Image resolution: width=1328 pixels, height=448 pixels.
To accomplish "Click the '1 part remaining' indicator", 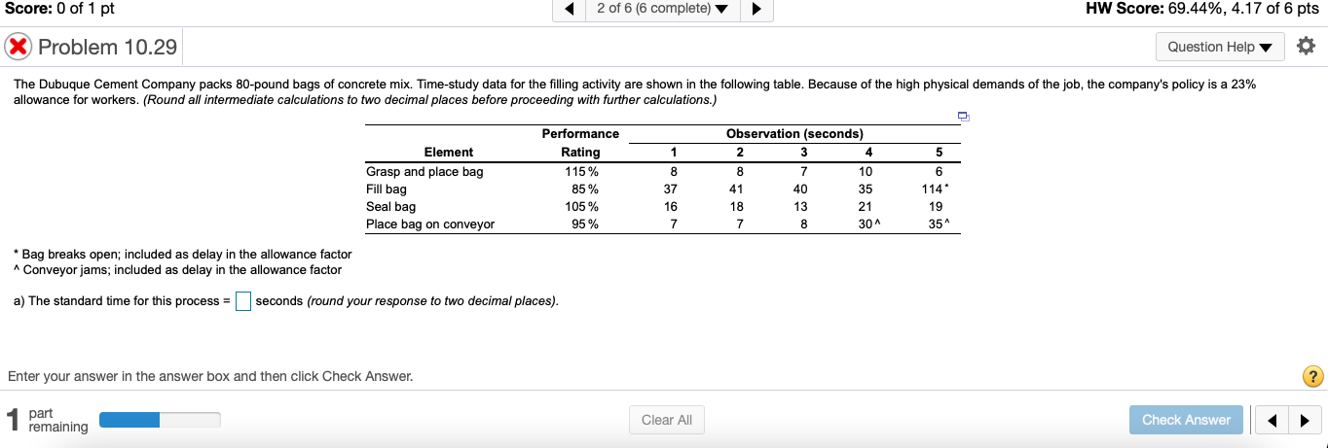I will click(47, 420).
